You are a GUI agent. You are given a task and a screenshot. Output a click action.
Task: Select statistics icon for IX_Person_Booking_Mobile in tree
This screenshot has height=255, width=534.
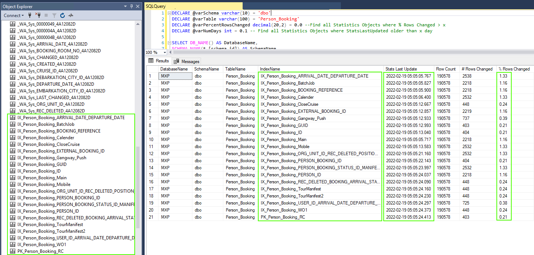(x=13, y=184)
